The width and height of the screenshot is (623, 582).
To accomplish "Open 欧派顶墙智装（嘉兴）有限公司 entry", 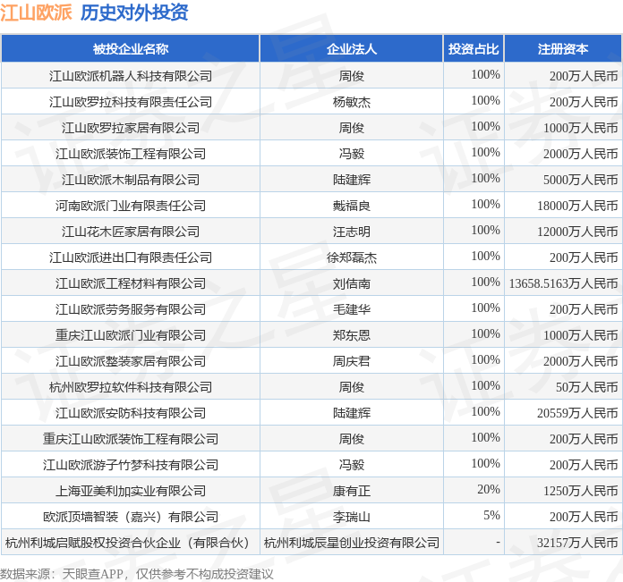I will [131, 517].
